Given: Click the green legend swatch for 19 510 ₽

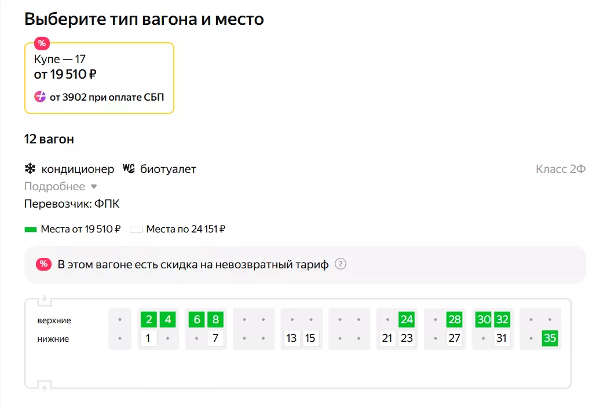Looking at the screenshot, I should (x=31, y=229).
